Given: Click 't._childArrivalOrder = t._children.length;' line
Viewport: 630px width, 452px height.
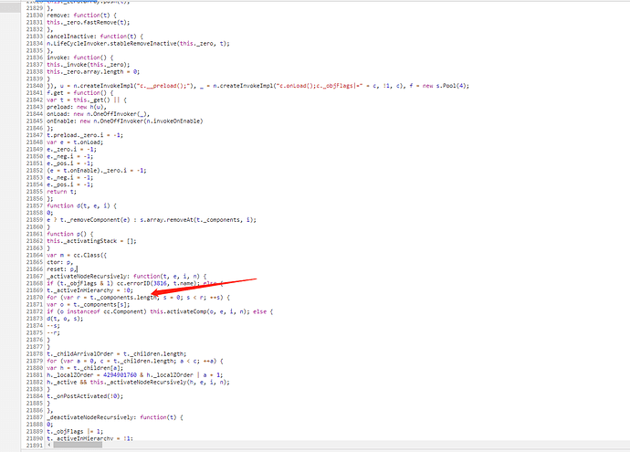Looking at the screenshot, I should point(117,354).
